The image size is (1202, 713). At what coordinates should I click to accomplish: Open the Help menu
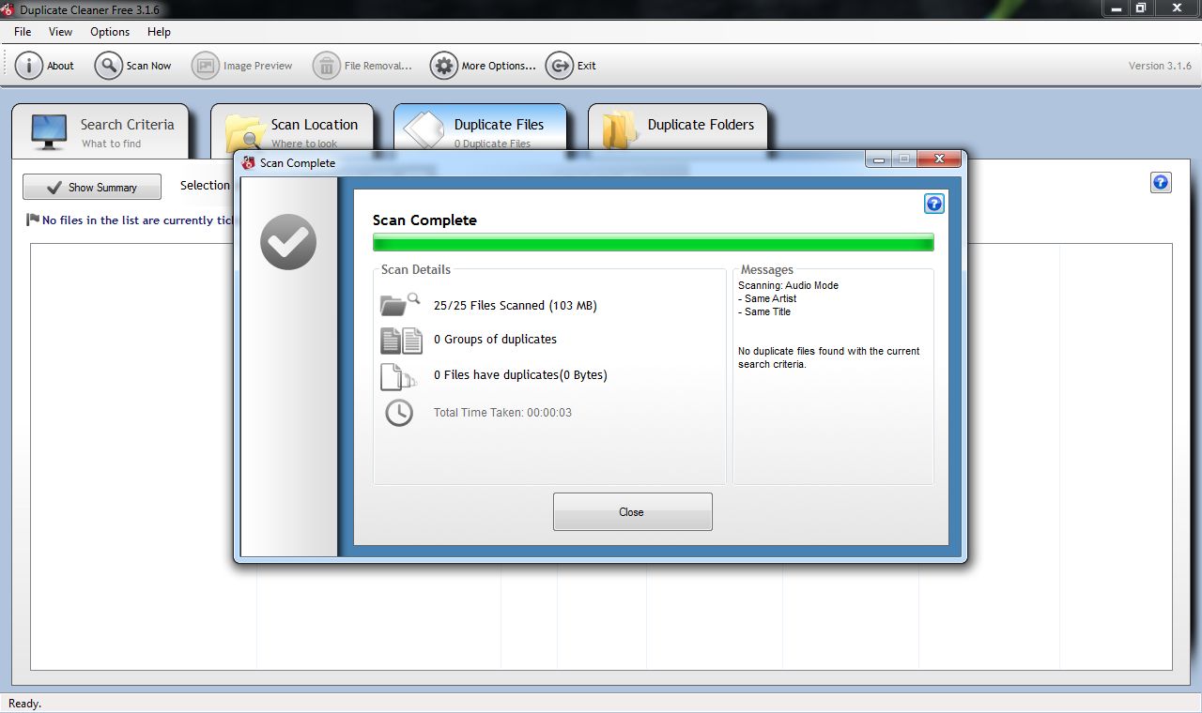[x=160, y=32]
